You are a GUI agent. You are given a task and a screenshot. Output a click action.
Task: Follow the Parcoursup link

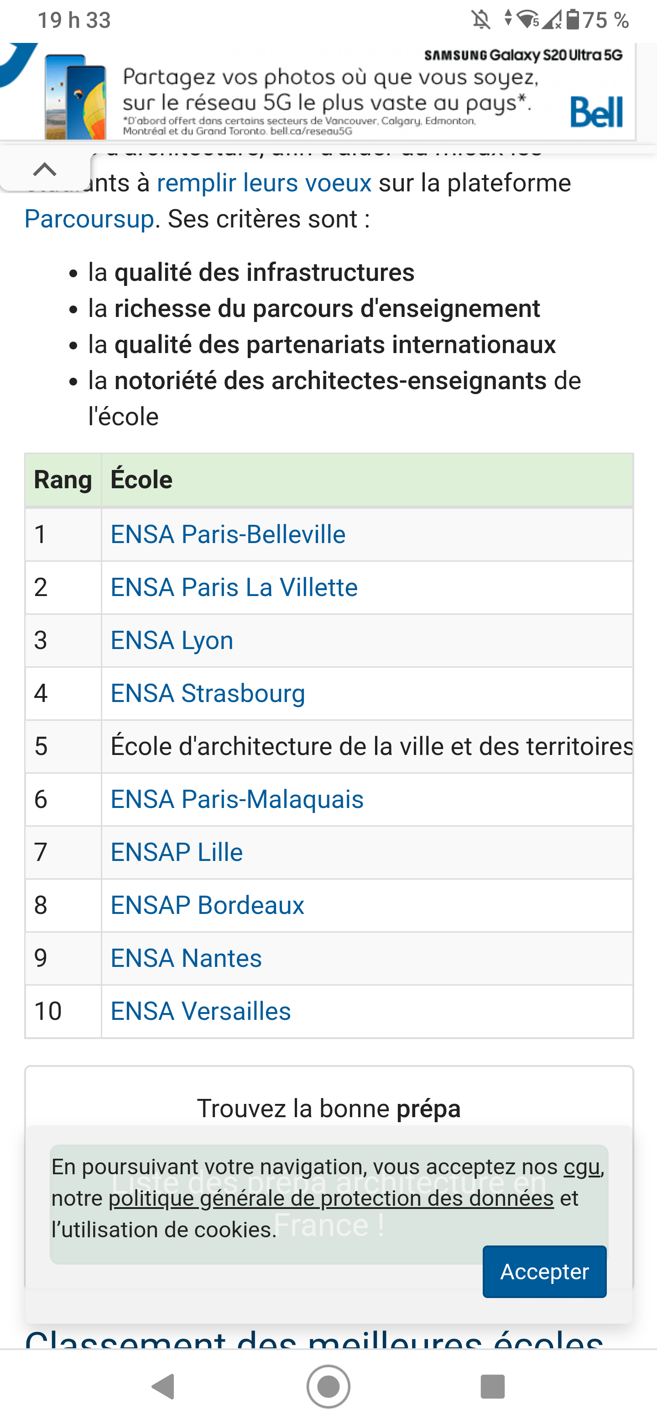tap(89, 219)
